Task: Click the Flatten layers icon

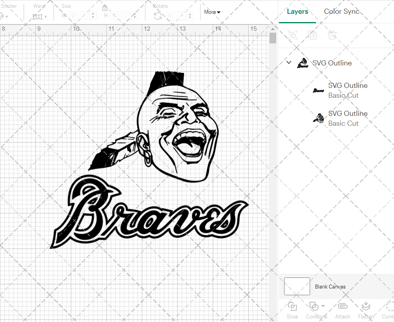Action: click(366, 307)
